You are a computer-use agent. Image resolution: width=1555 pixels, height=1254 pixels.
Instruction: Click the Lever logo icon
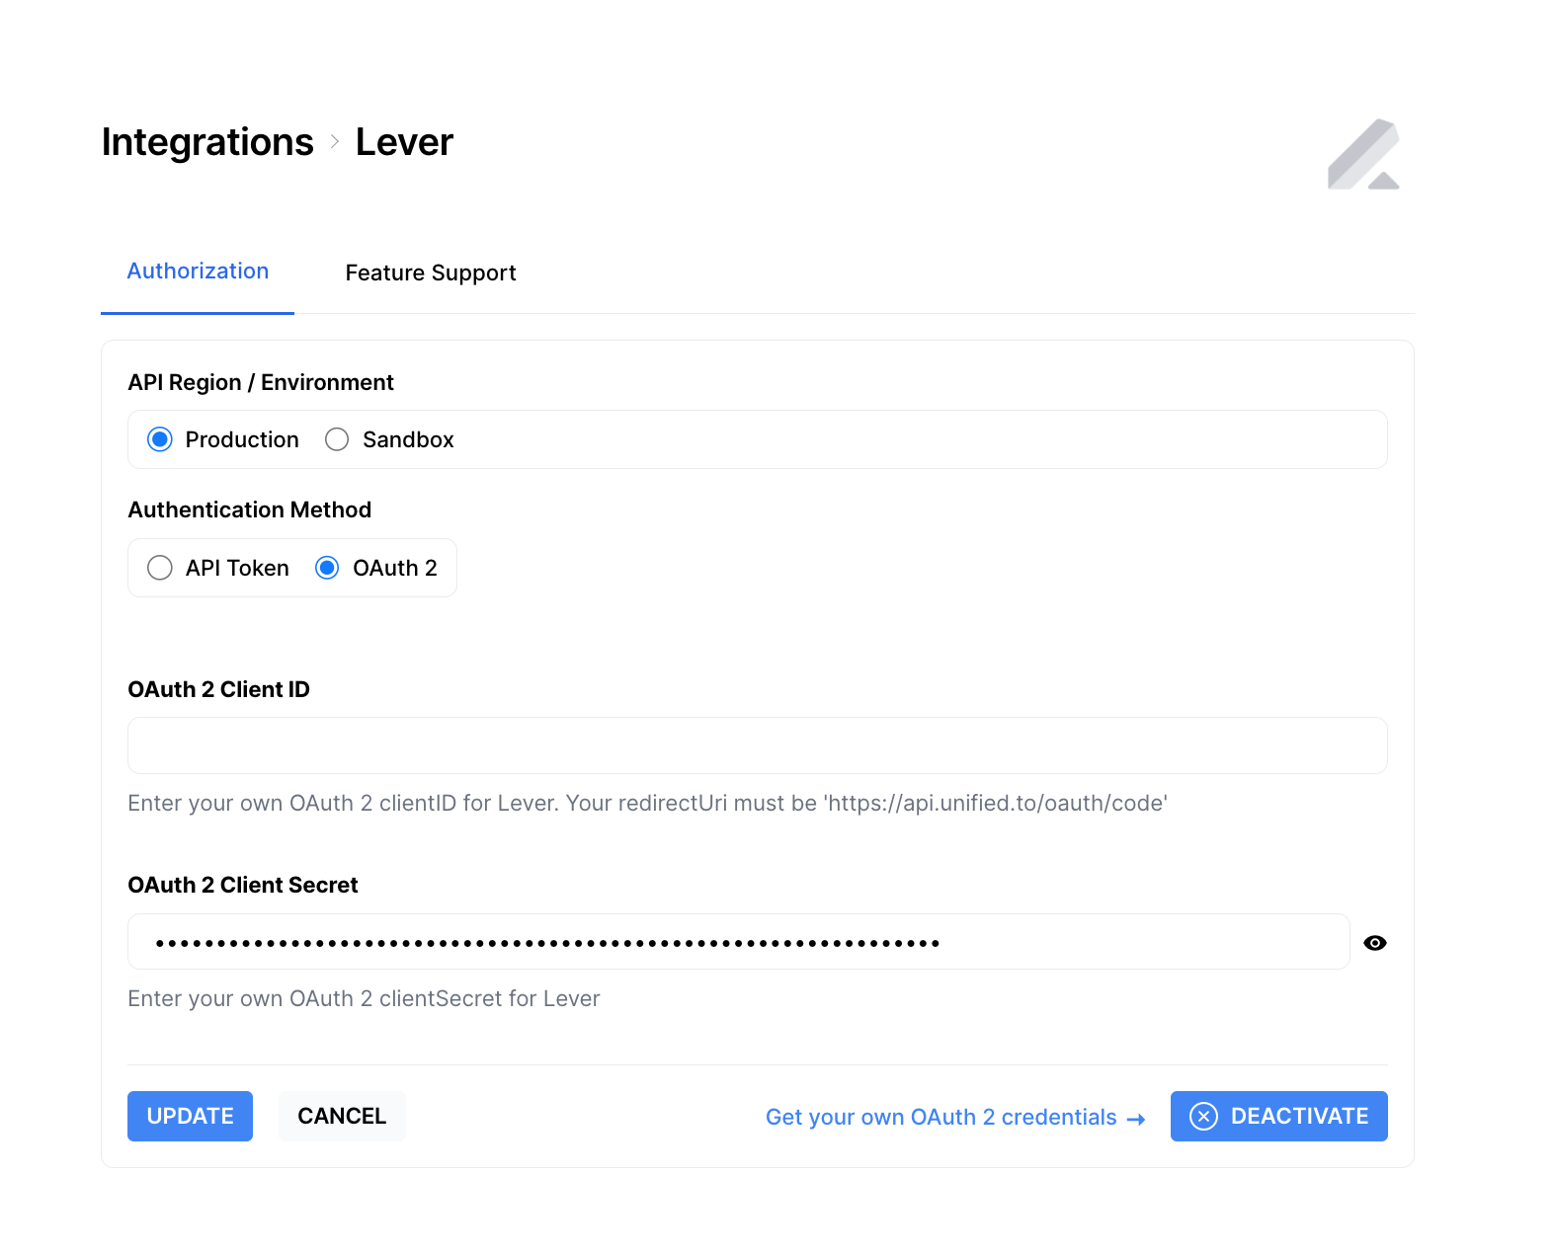tap(1364, 154)
